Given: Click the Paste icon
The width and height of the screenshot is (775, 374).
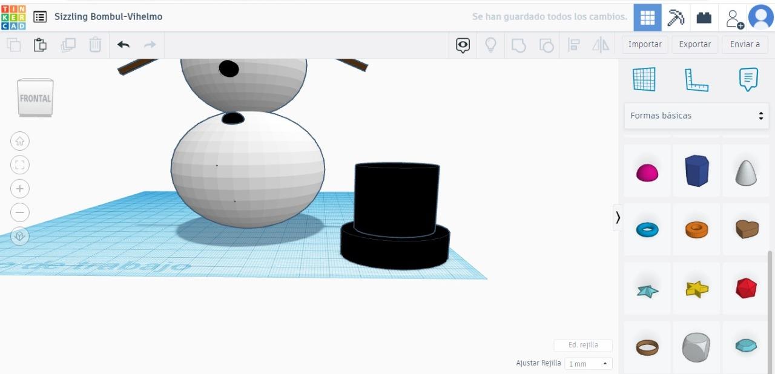Looking at the screenshot, I should [40, 45].
